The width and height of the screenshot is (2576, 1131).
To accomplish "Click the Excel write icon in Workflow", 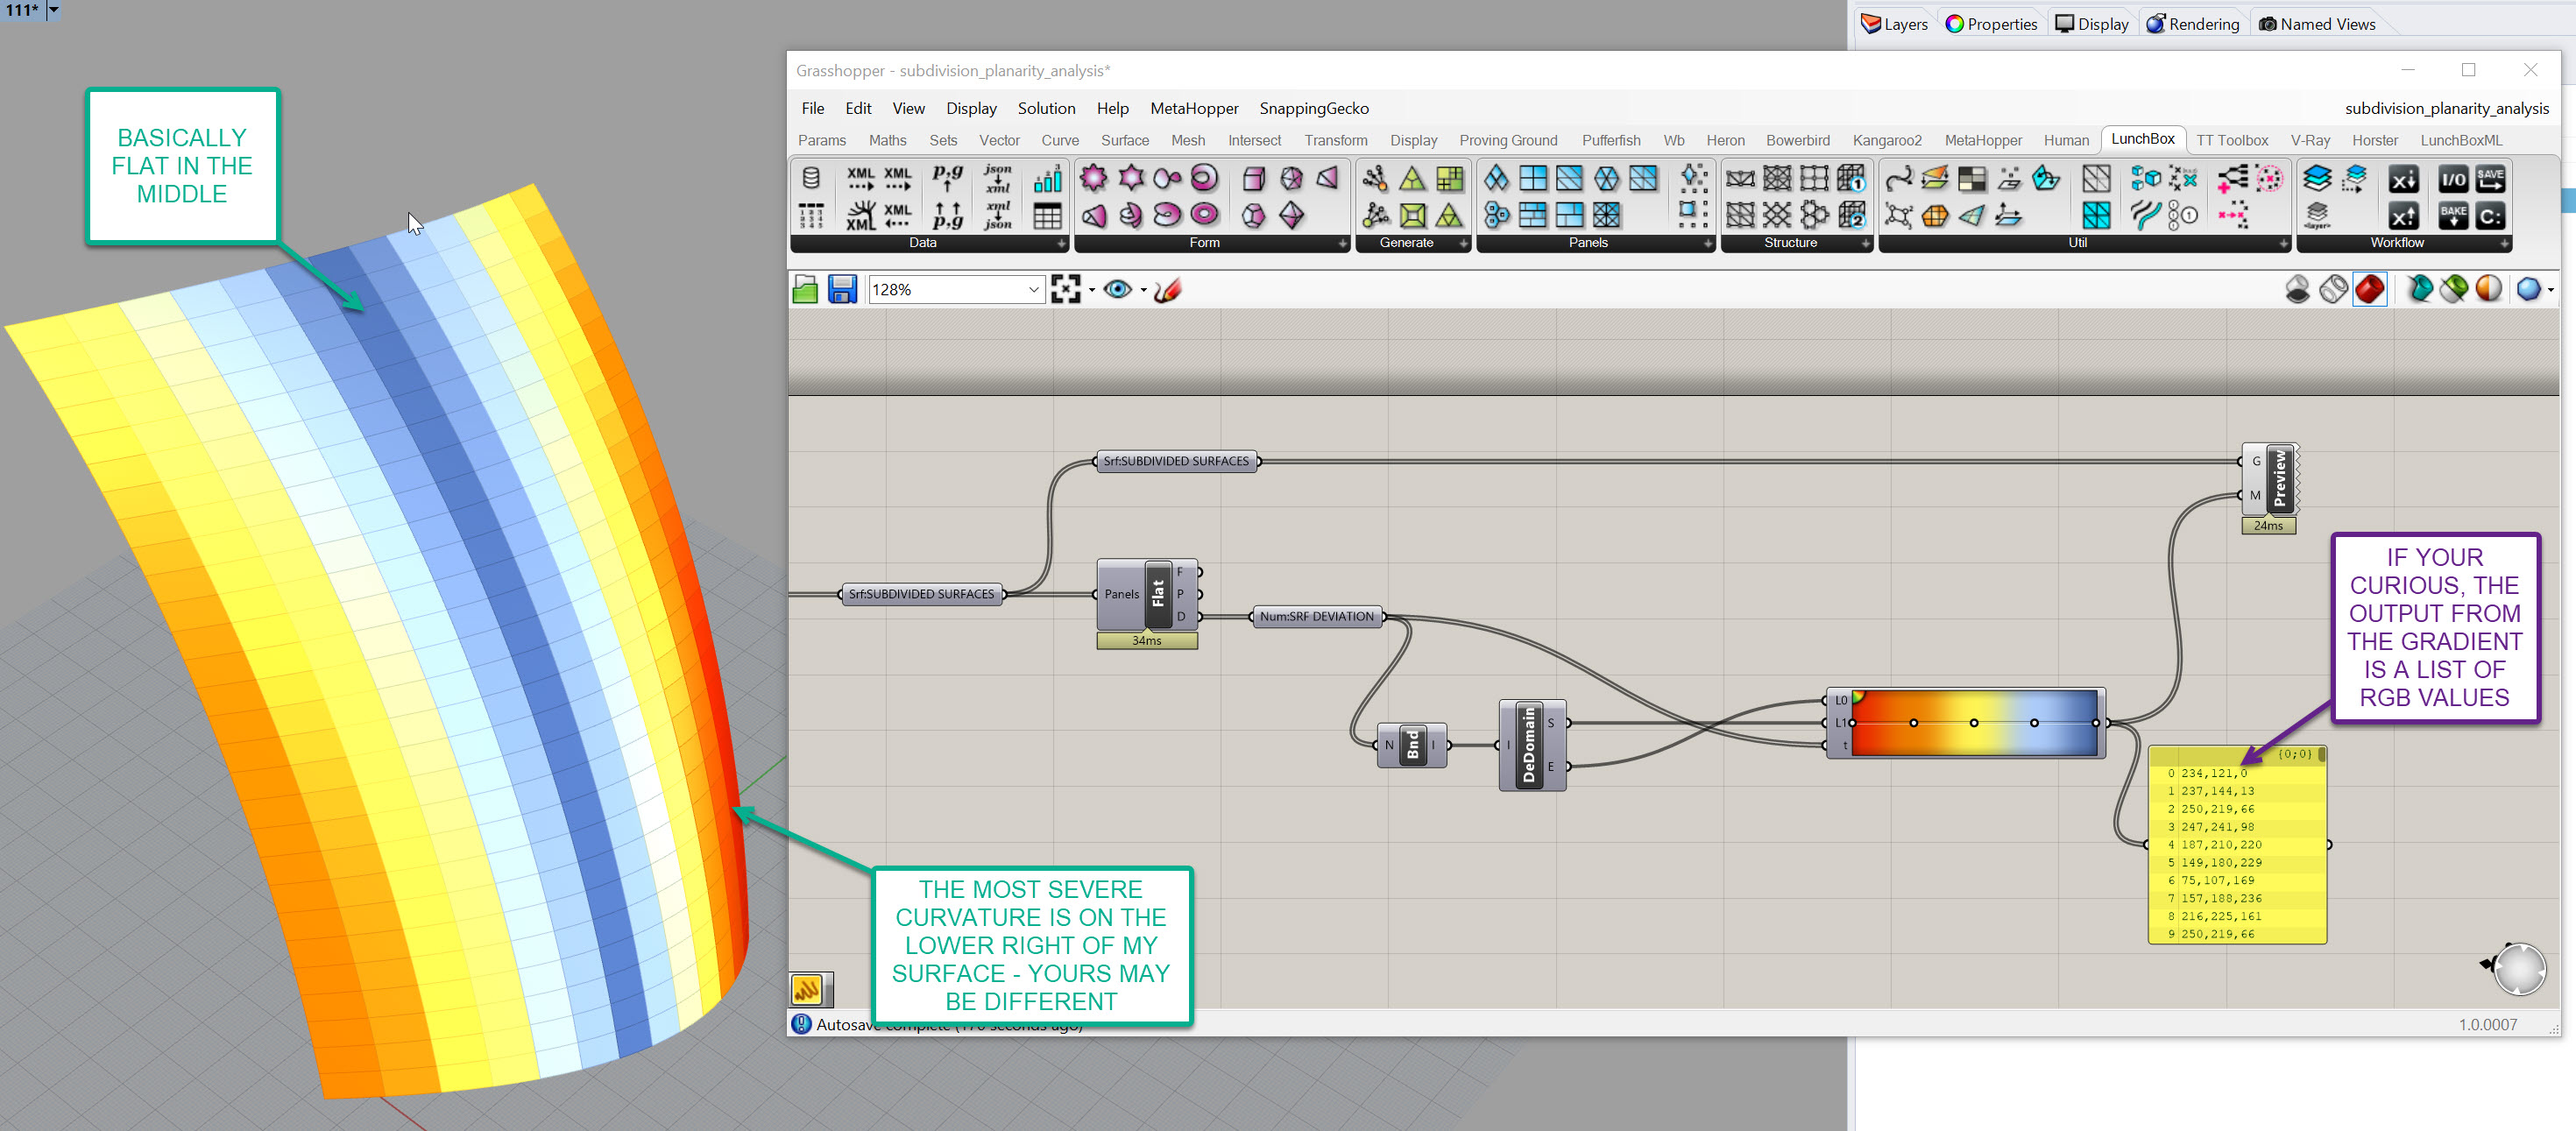I will 2404,216.
